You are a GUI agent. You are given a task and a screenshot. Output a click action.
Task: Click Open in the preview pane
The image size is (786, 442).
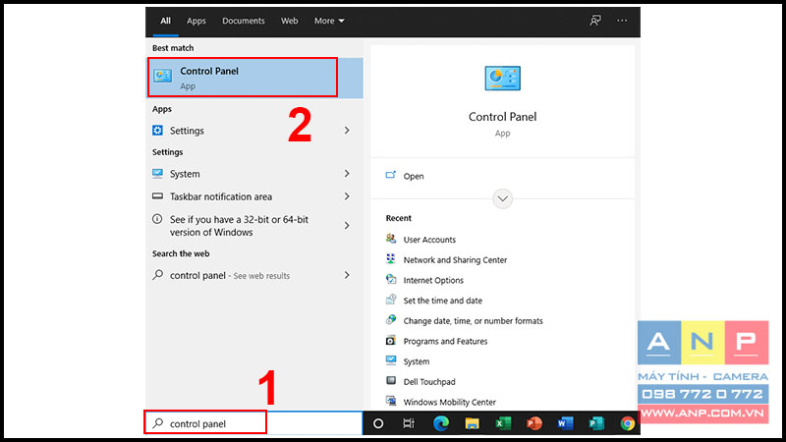click(x=414, y=176)
